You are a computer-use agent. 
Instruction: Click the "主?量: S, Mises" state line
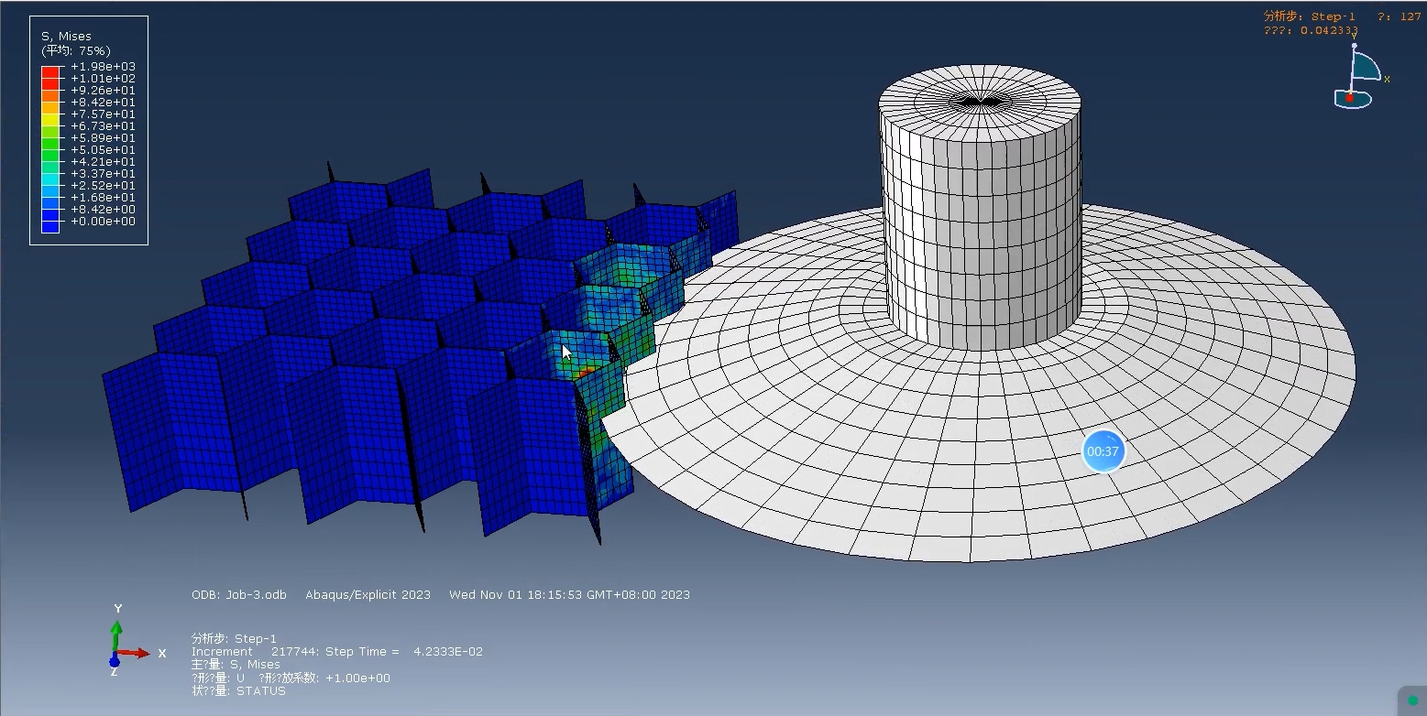236,665
